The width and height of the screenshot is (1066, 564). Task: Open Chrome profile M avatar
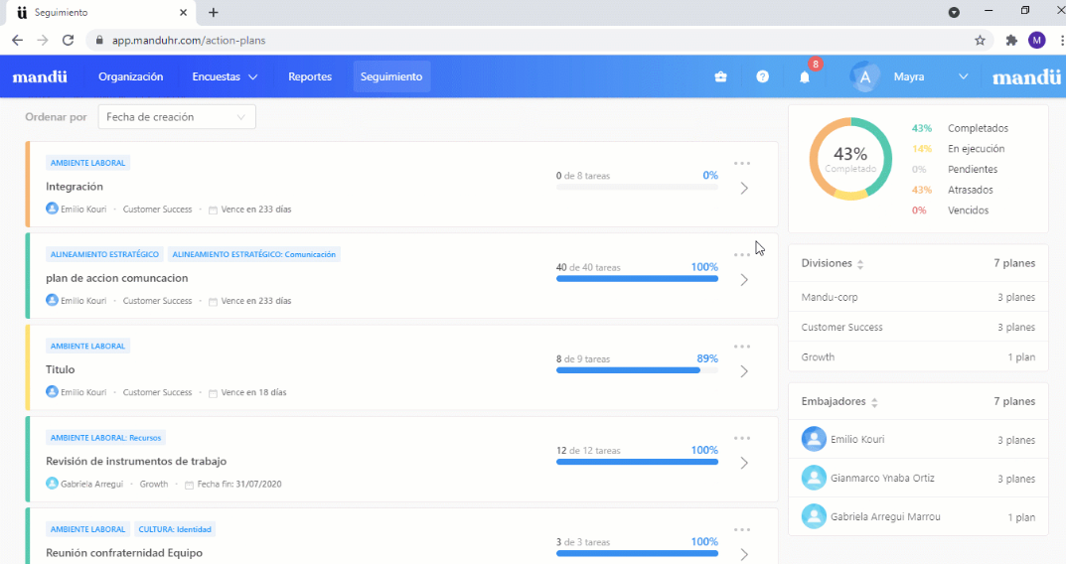(x=1037, y=40)
